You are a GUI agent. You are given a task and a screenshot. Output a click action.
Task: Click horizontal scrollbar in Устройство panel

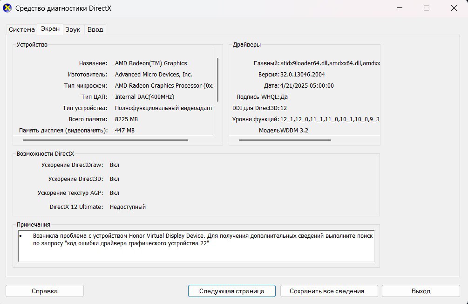click(x=105, y=140)
